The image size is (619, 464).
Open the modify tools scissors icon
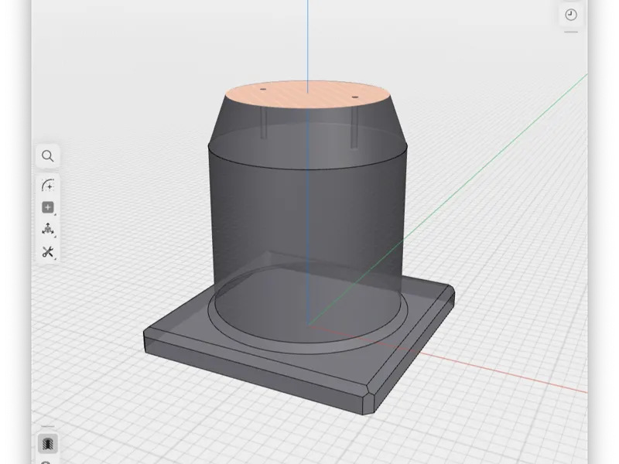click(x=48, y=252)
